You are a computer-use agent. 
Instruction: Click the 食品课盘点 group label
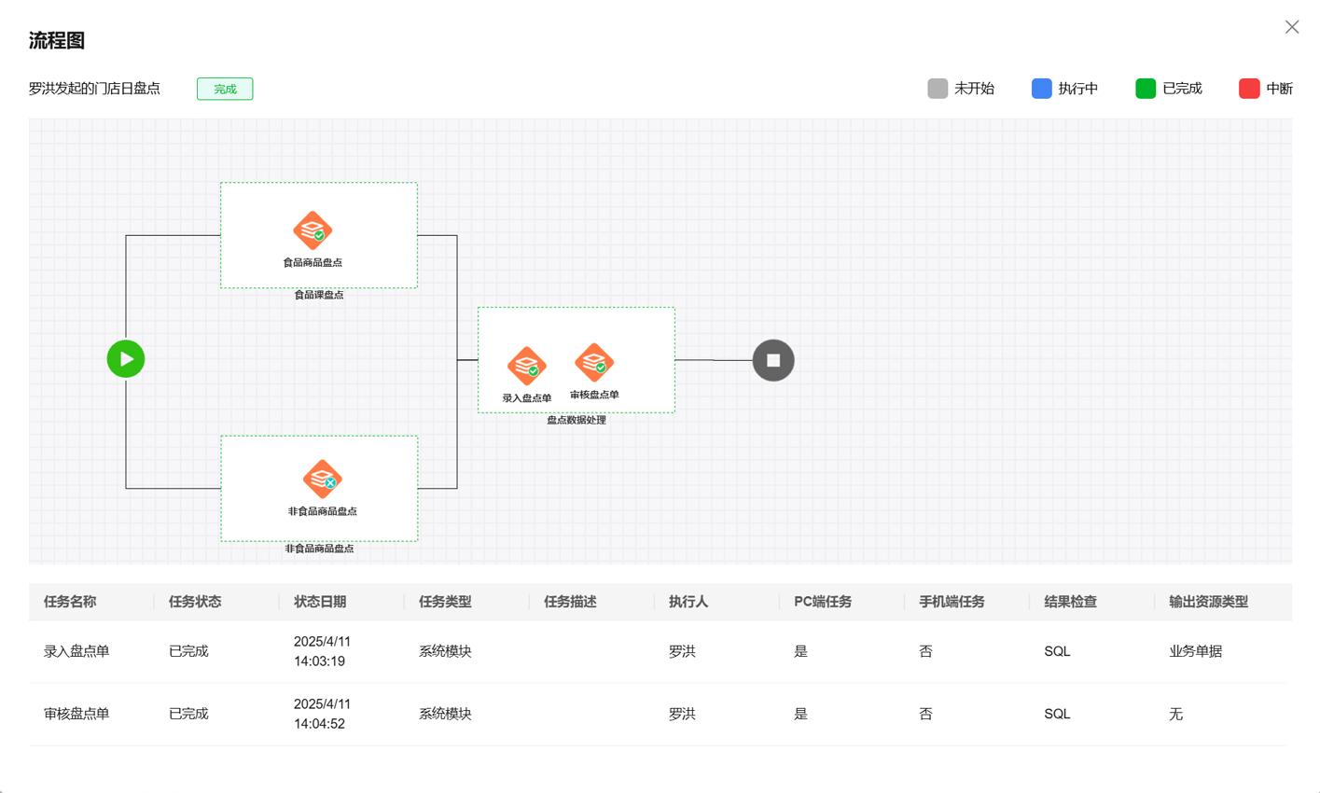[x=319, y=295]
